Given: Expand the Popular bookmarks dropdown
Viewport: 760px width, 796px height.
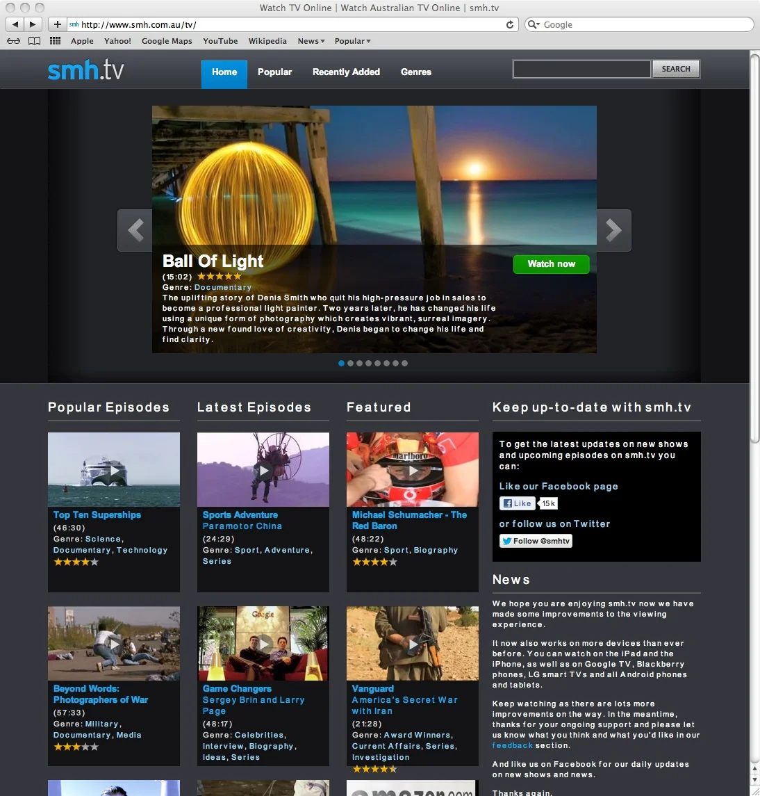Looking at the screenshot, I should pos(353,41).
